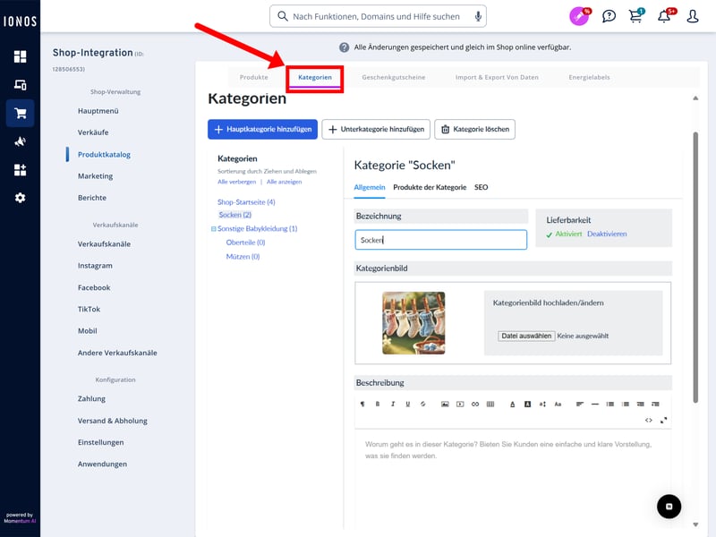Insert image via editor toolbar
716x537 pixels.
445,405
